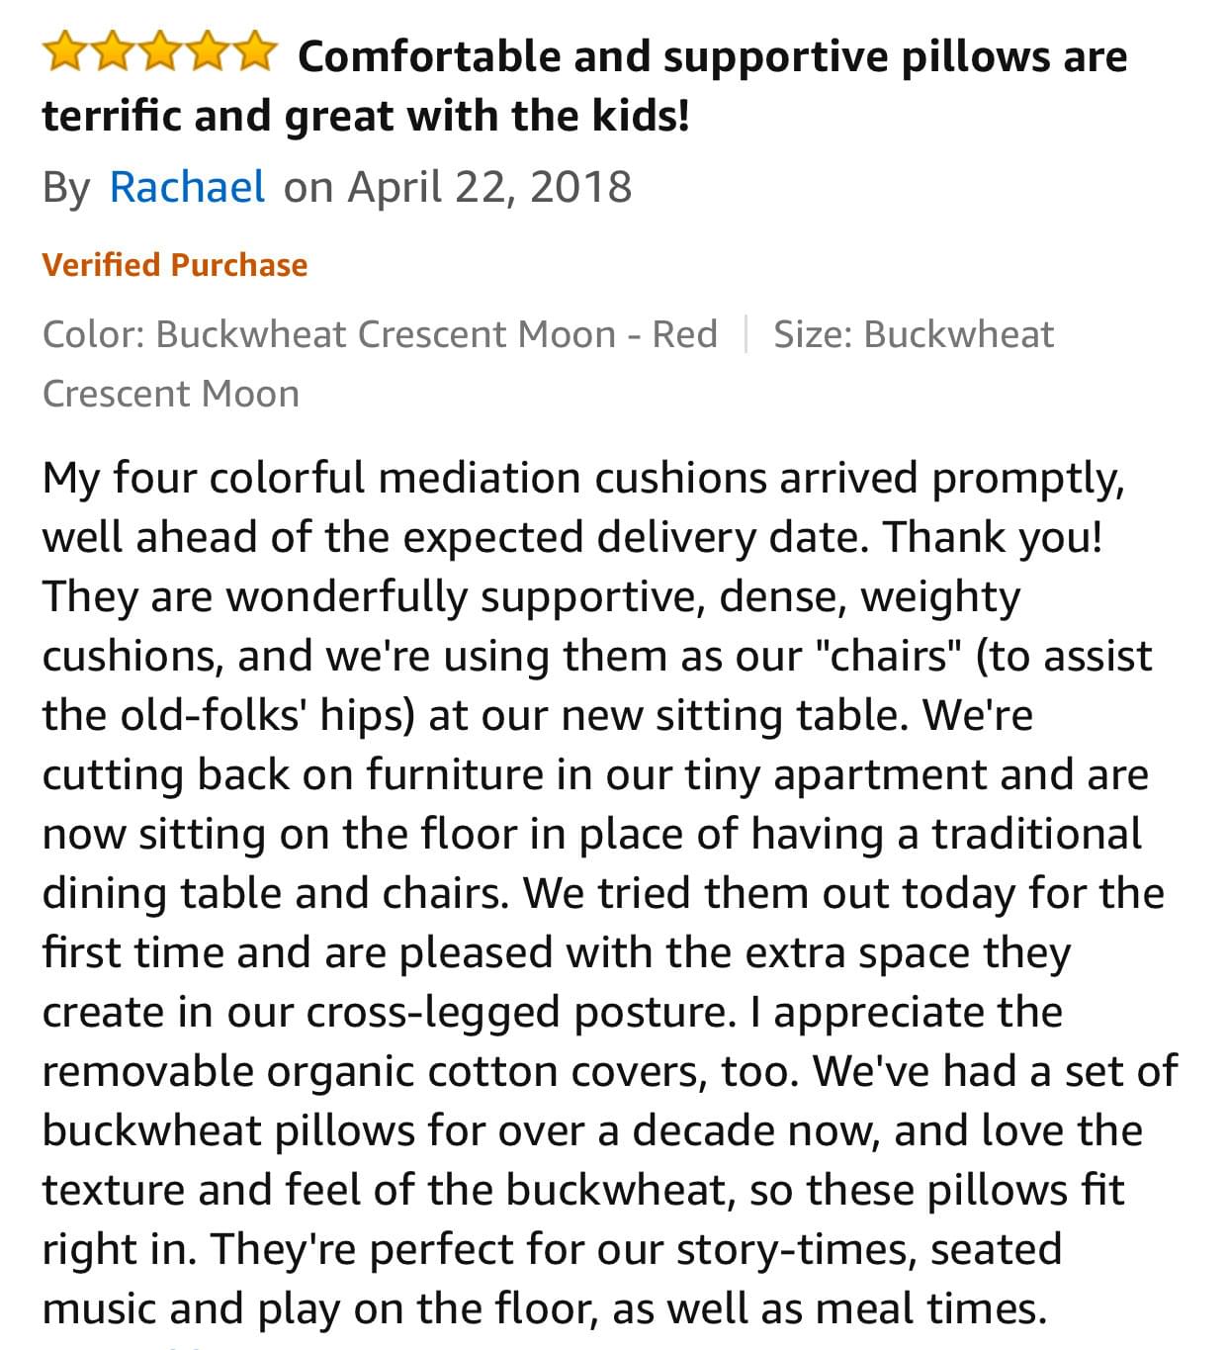The width and height of the screenshot is (1228, 1350).
Task: Click the Verified Purchase label
Action: [x=175, y=265]
